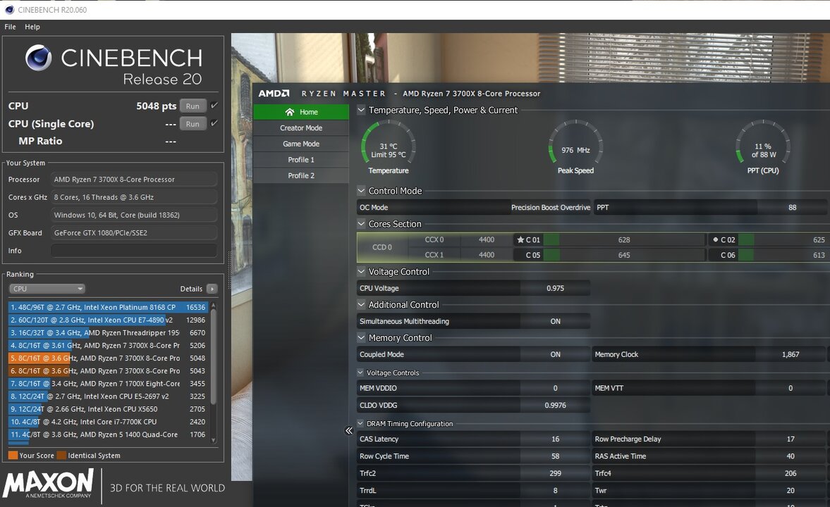
Task: Select ranking entry scoring 5048
Action: point(109,358)
